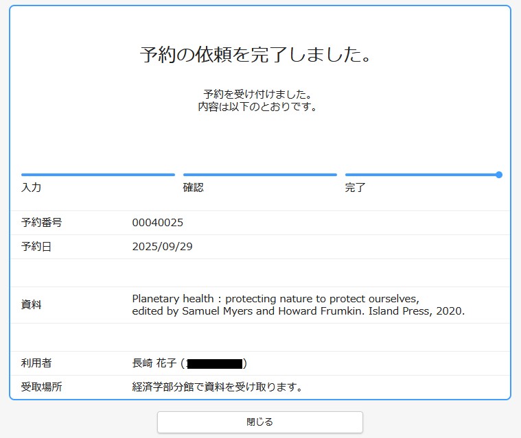Screen dimensions: 521x438
Task: Click the 完了 step label
Action: pyautogui.click(x=356, y=188)
